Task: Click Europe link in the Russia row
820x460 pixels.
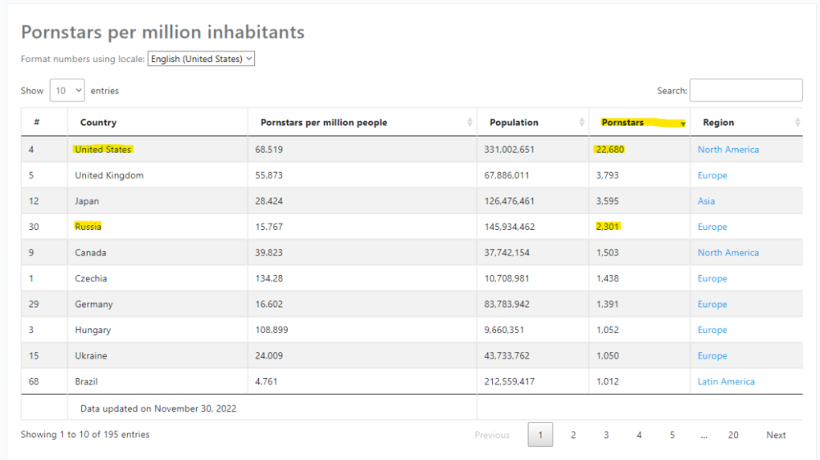Action: [x=712, y=228]
